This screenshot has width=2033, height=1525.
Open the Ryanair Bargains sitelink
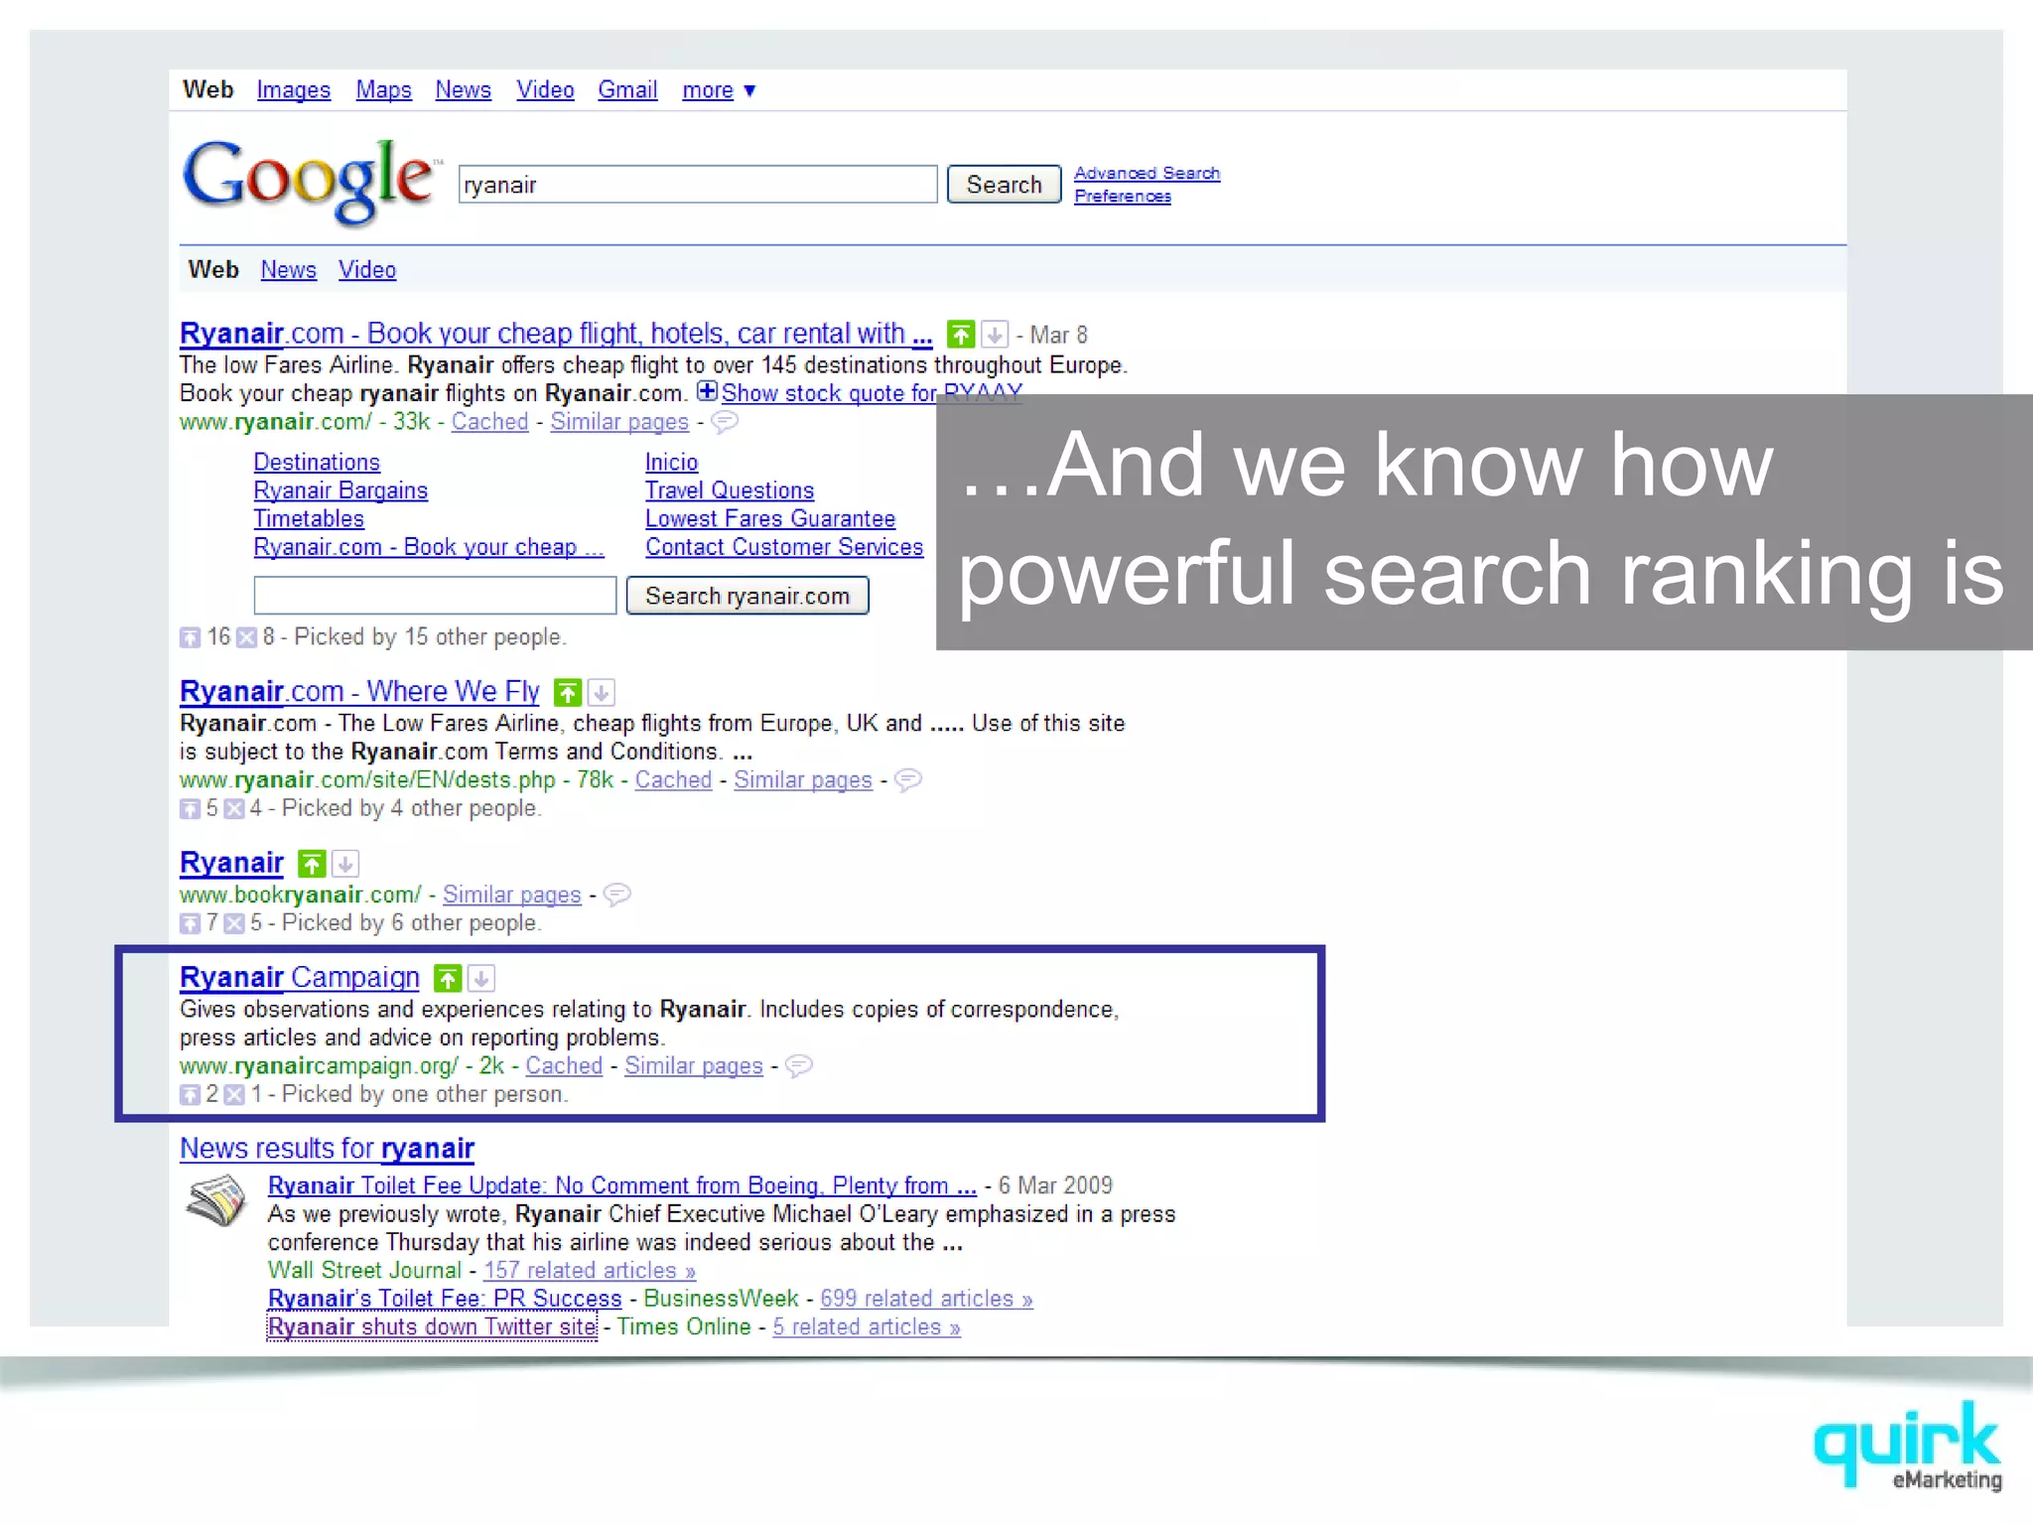340,490
